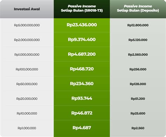The width and height of the screenshot is (166, 137).
Task: Click the Rp5.120.000 deposito cell
Action: (138, 40)
